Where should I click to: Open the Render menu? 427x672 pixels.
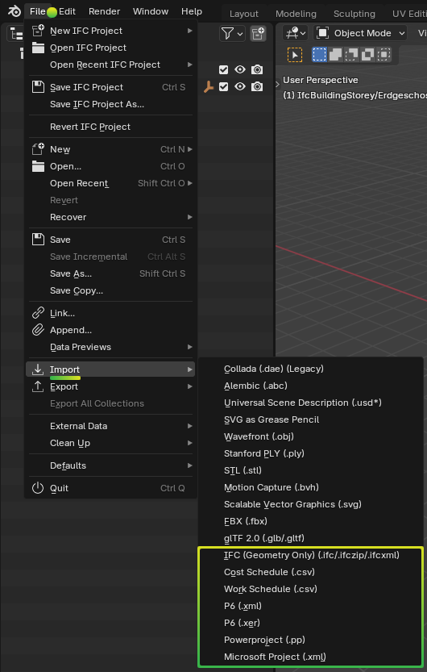tap(105, 11)
